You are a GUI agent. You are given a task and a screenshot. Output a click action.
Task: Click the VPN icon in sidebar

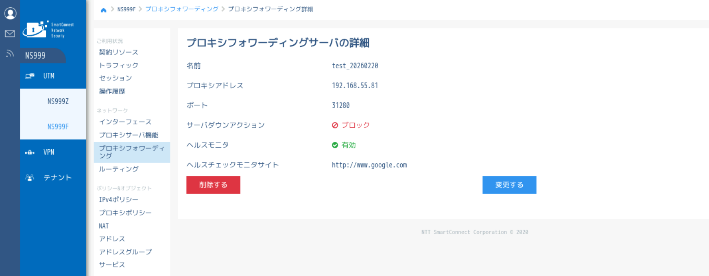tap(30, 152)
